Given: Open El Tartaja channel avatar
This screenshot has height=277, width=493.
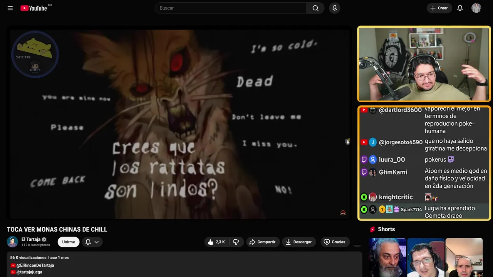Looking at the screenshot, I should [12, 242].
